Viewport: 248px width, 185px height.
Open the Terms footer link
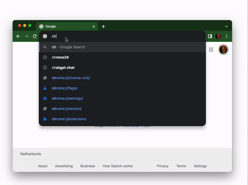click(x=181, y=166)
